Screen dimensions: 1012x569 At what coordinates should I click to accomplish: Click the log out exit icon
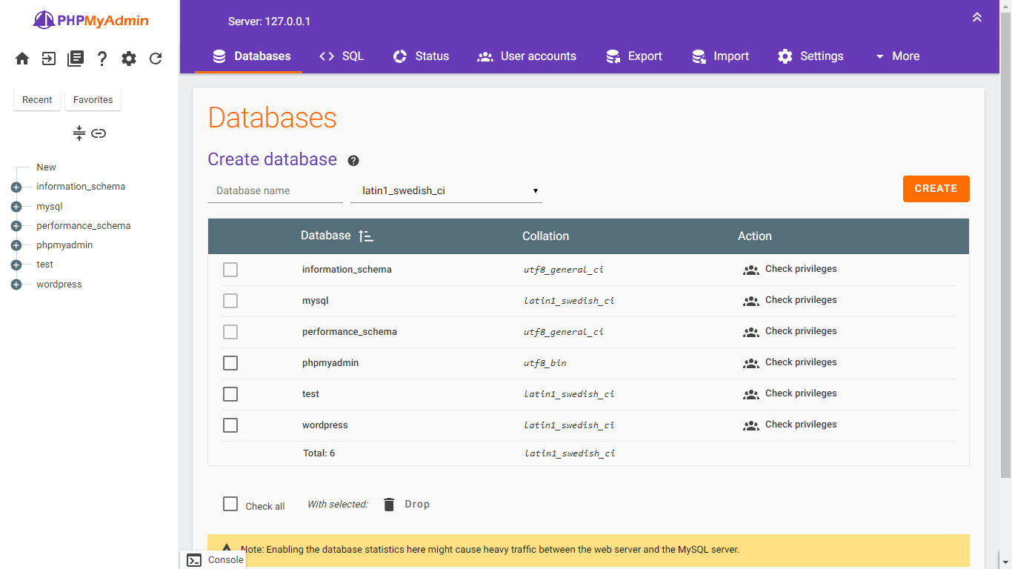(49, 59)
